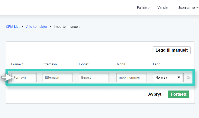Navigate to the Alle kontakter breadcrumb
199x118 pixels.
[x=37, y=27]
